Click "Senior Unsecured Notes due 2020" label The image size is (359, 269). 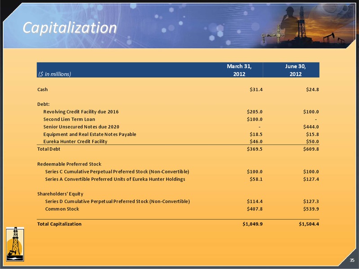[81, 127]
